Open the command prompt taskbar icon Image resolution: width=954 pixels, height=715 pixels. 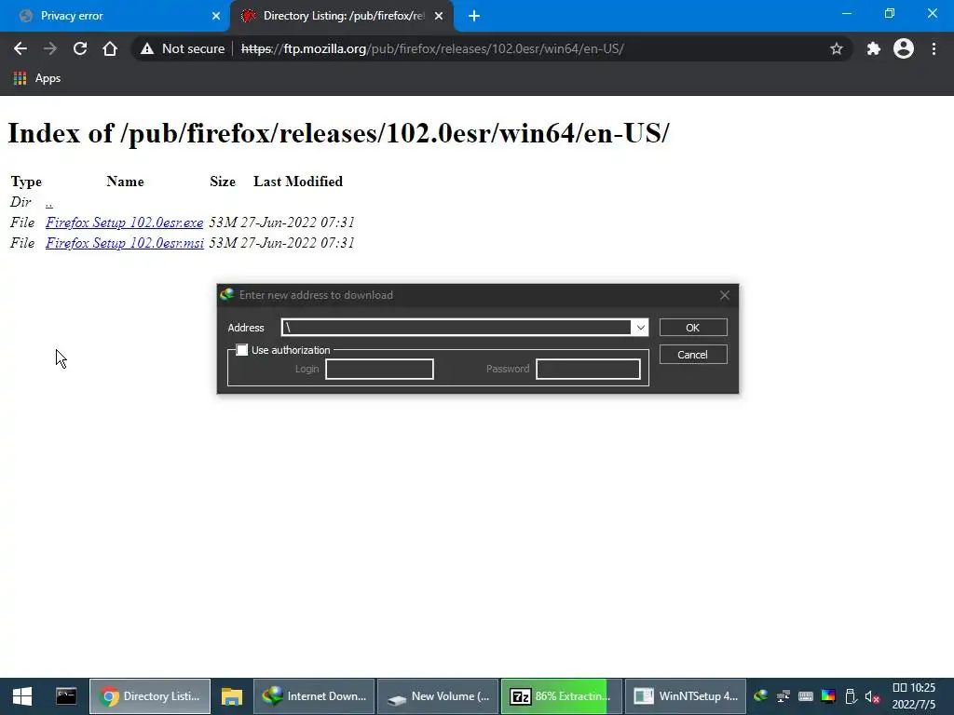click(x=66, y=696)
